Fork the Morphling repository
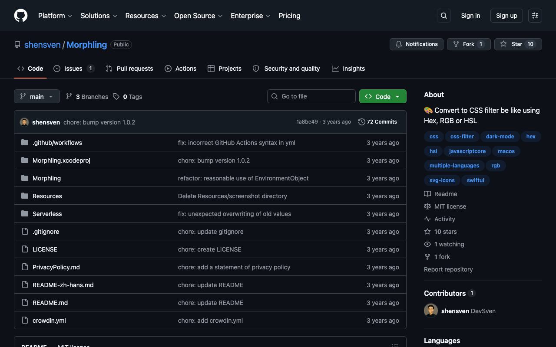556x347 pixels. pyautogui.click(x=469, y=44)
